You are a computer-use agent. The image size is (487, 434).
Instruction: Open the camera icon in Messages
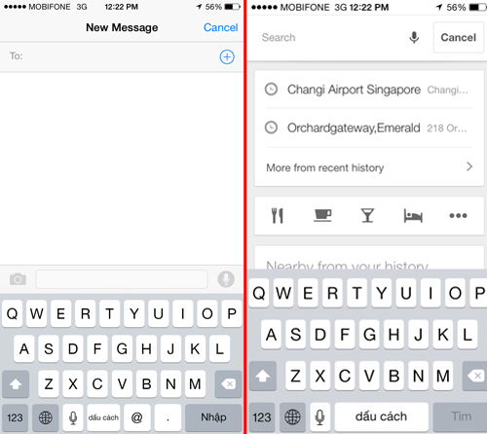[18, 279]
